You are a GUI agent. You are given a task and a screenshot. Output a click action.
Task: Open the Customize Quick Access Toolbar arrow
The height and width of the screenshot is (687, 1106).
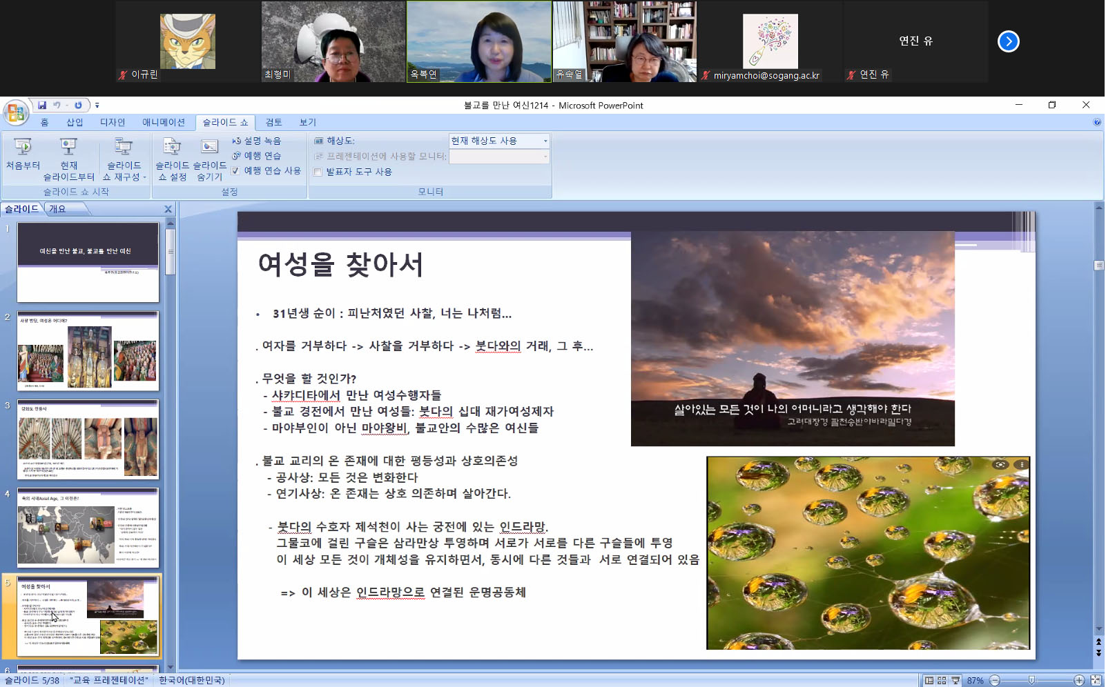[x=97, y=106]
